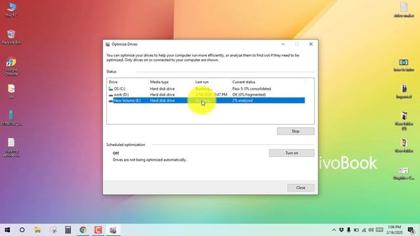Click the Windows Start button
This screenshot has width=420, height=236.
7,230
